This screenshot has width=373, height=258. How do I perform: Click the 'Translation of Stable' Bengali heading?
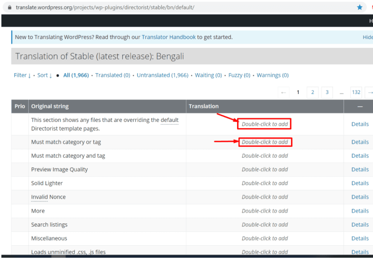[x=100, y=56]
